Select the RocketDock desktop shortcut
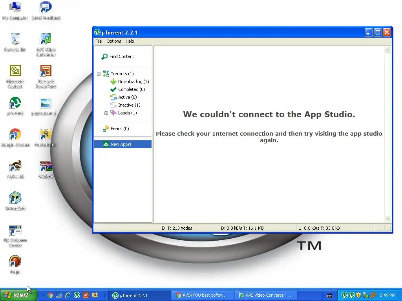 coord(46,138)
